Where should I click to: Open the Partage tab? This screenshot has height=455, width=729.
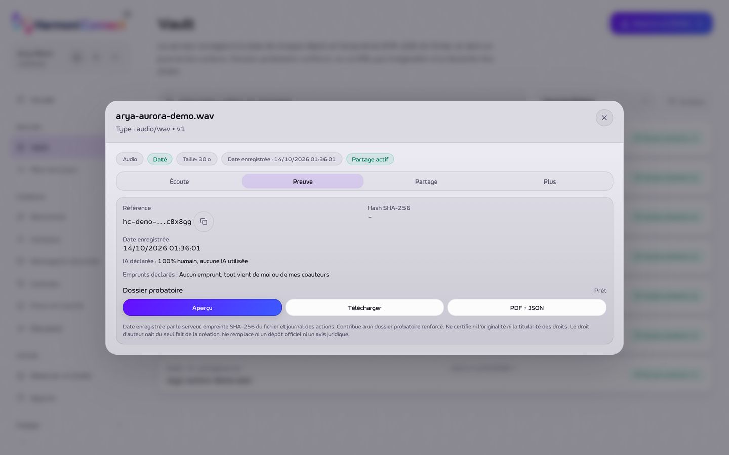click(426, 181)
